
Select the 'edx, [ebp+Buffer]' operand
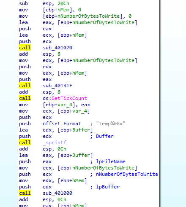[x=68, y=130]
